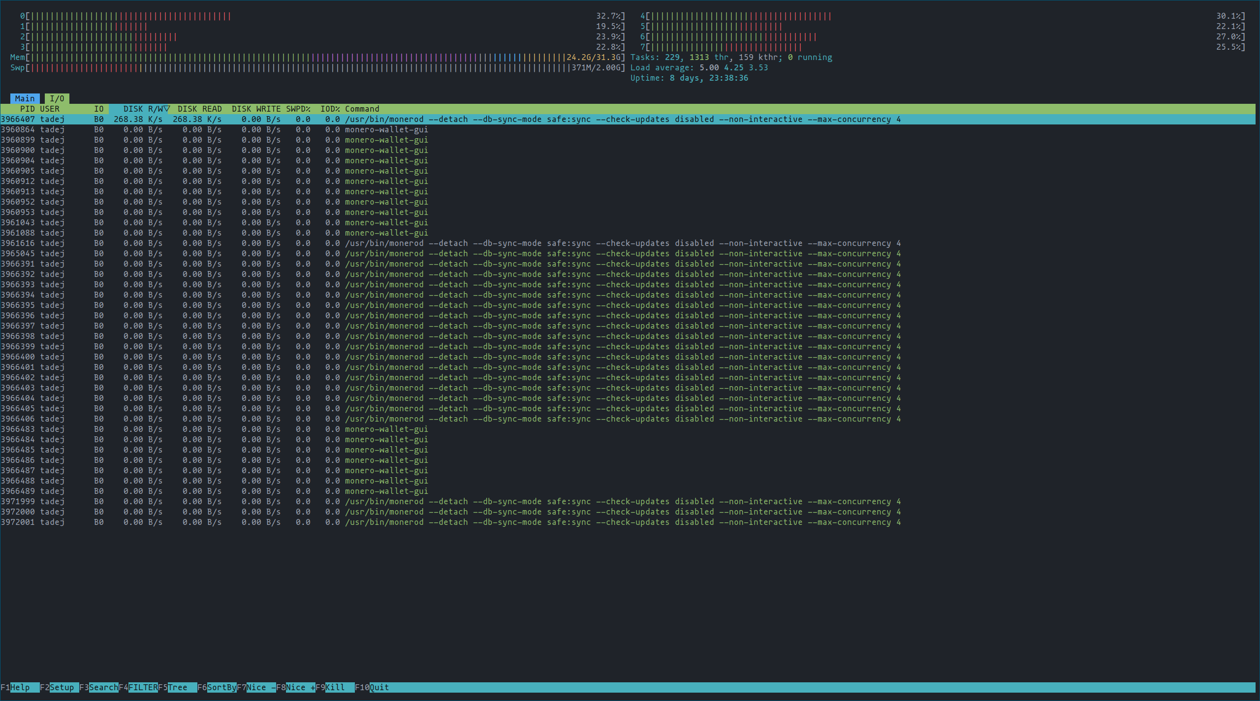Click the 24.2G/31.3G memory value
Screen dimensions: 1260x701
pyautogui.click(x=594, y=57)
